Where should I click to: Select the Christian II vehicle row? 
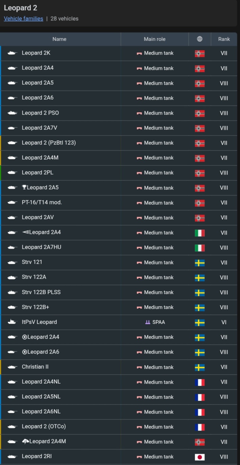tap(118, 367)
